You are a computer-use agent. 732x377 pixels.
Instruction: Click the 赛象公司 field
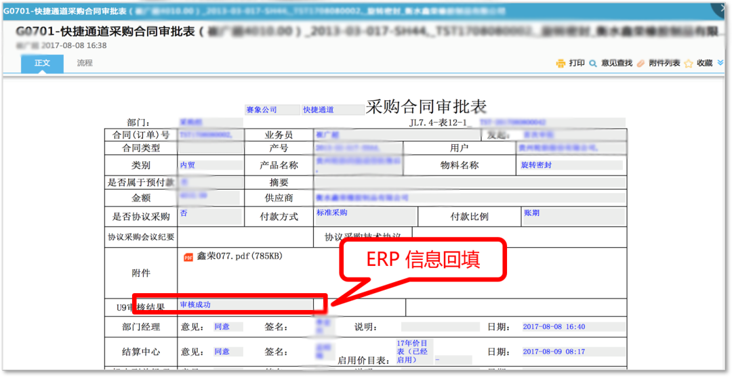click(x=272, y=110)
